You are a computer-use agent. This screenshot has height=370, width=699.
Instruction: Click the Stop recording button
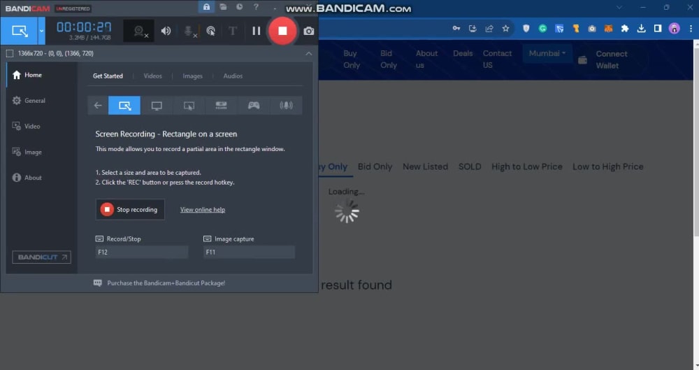[x=130, y=209]
